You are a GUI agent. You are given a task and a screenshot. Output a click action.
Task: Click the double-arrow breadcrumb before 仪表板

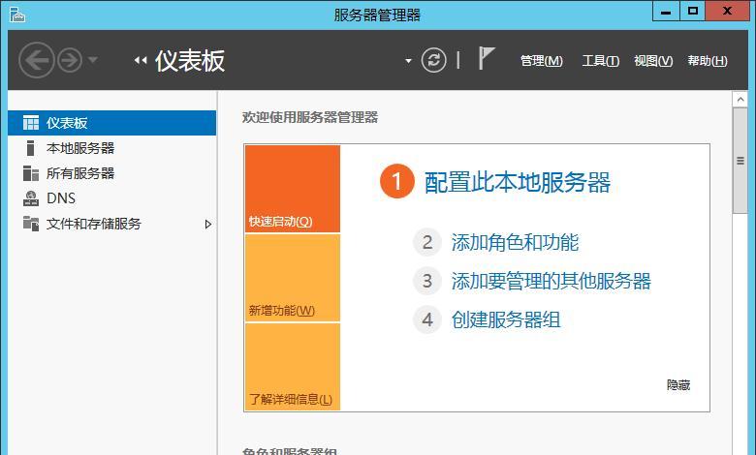[x=141, y=61]
